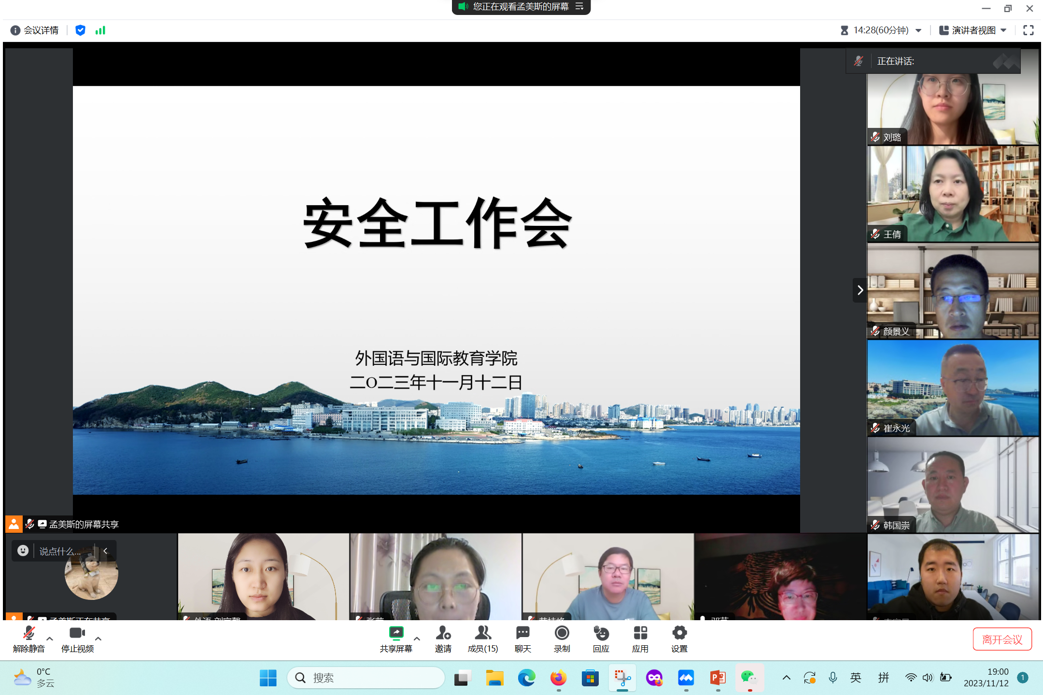The image size is (1043, 695).
Task: Click the blue security shield icon
Action: [80, 30]
